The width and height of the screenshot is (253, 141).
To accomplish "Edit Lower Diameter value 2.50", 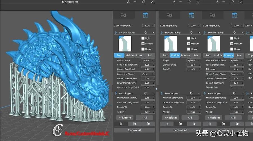I will [148, 83].
